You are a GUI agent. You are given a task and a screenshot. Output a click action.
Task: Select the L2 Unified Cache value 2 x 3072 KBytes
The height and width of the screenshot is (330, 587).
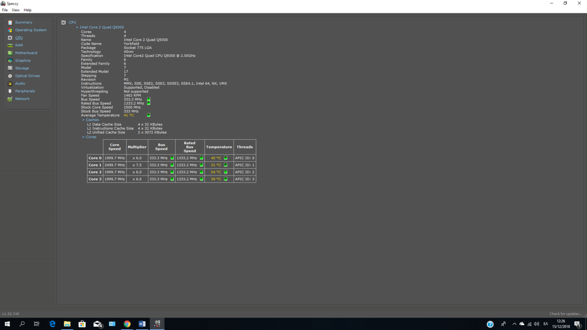click(x=152, y=132)
